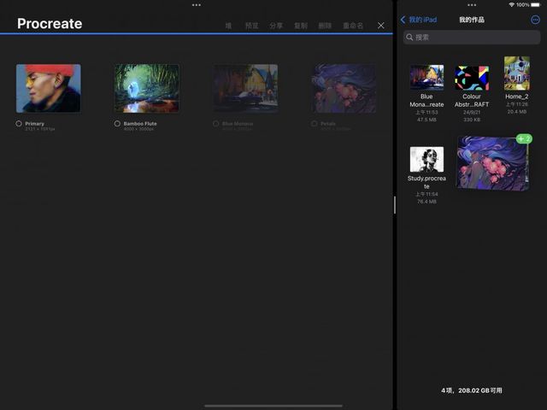Click the Procreate gallery title
Image resolution: width=547 pixels, height=410 pixels.
pyautogui.click(x=50, y=24)
